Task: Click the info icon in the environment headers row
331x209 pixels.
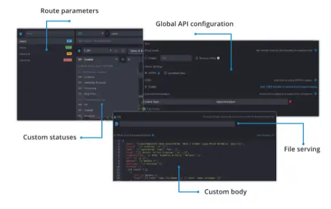Action: 315,93
